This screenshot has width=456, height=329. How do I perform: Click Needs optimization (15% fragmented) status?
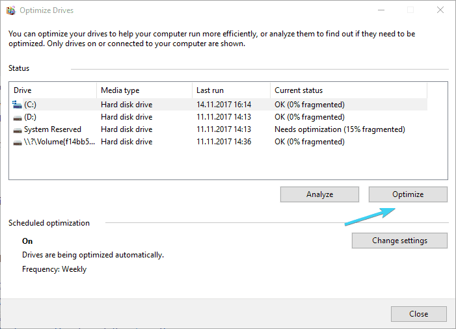pos(340,129)
